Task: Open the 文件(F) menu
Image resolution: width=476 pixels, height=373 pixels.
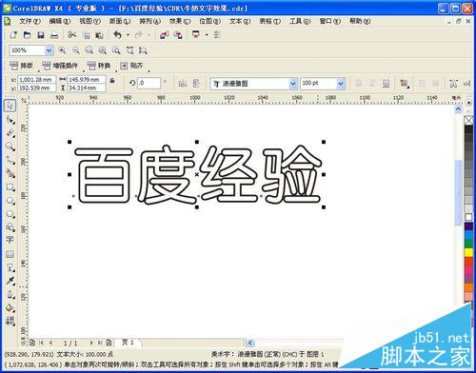Action: [x=30, y=21]
